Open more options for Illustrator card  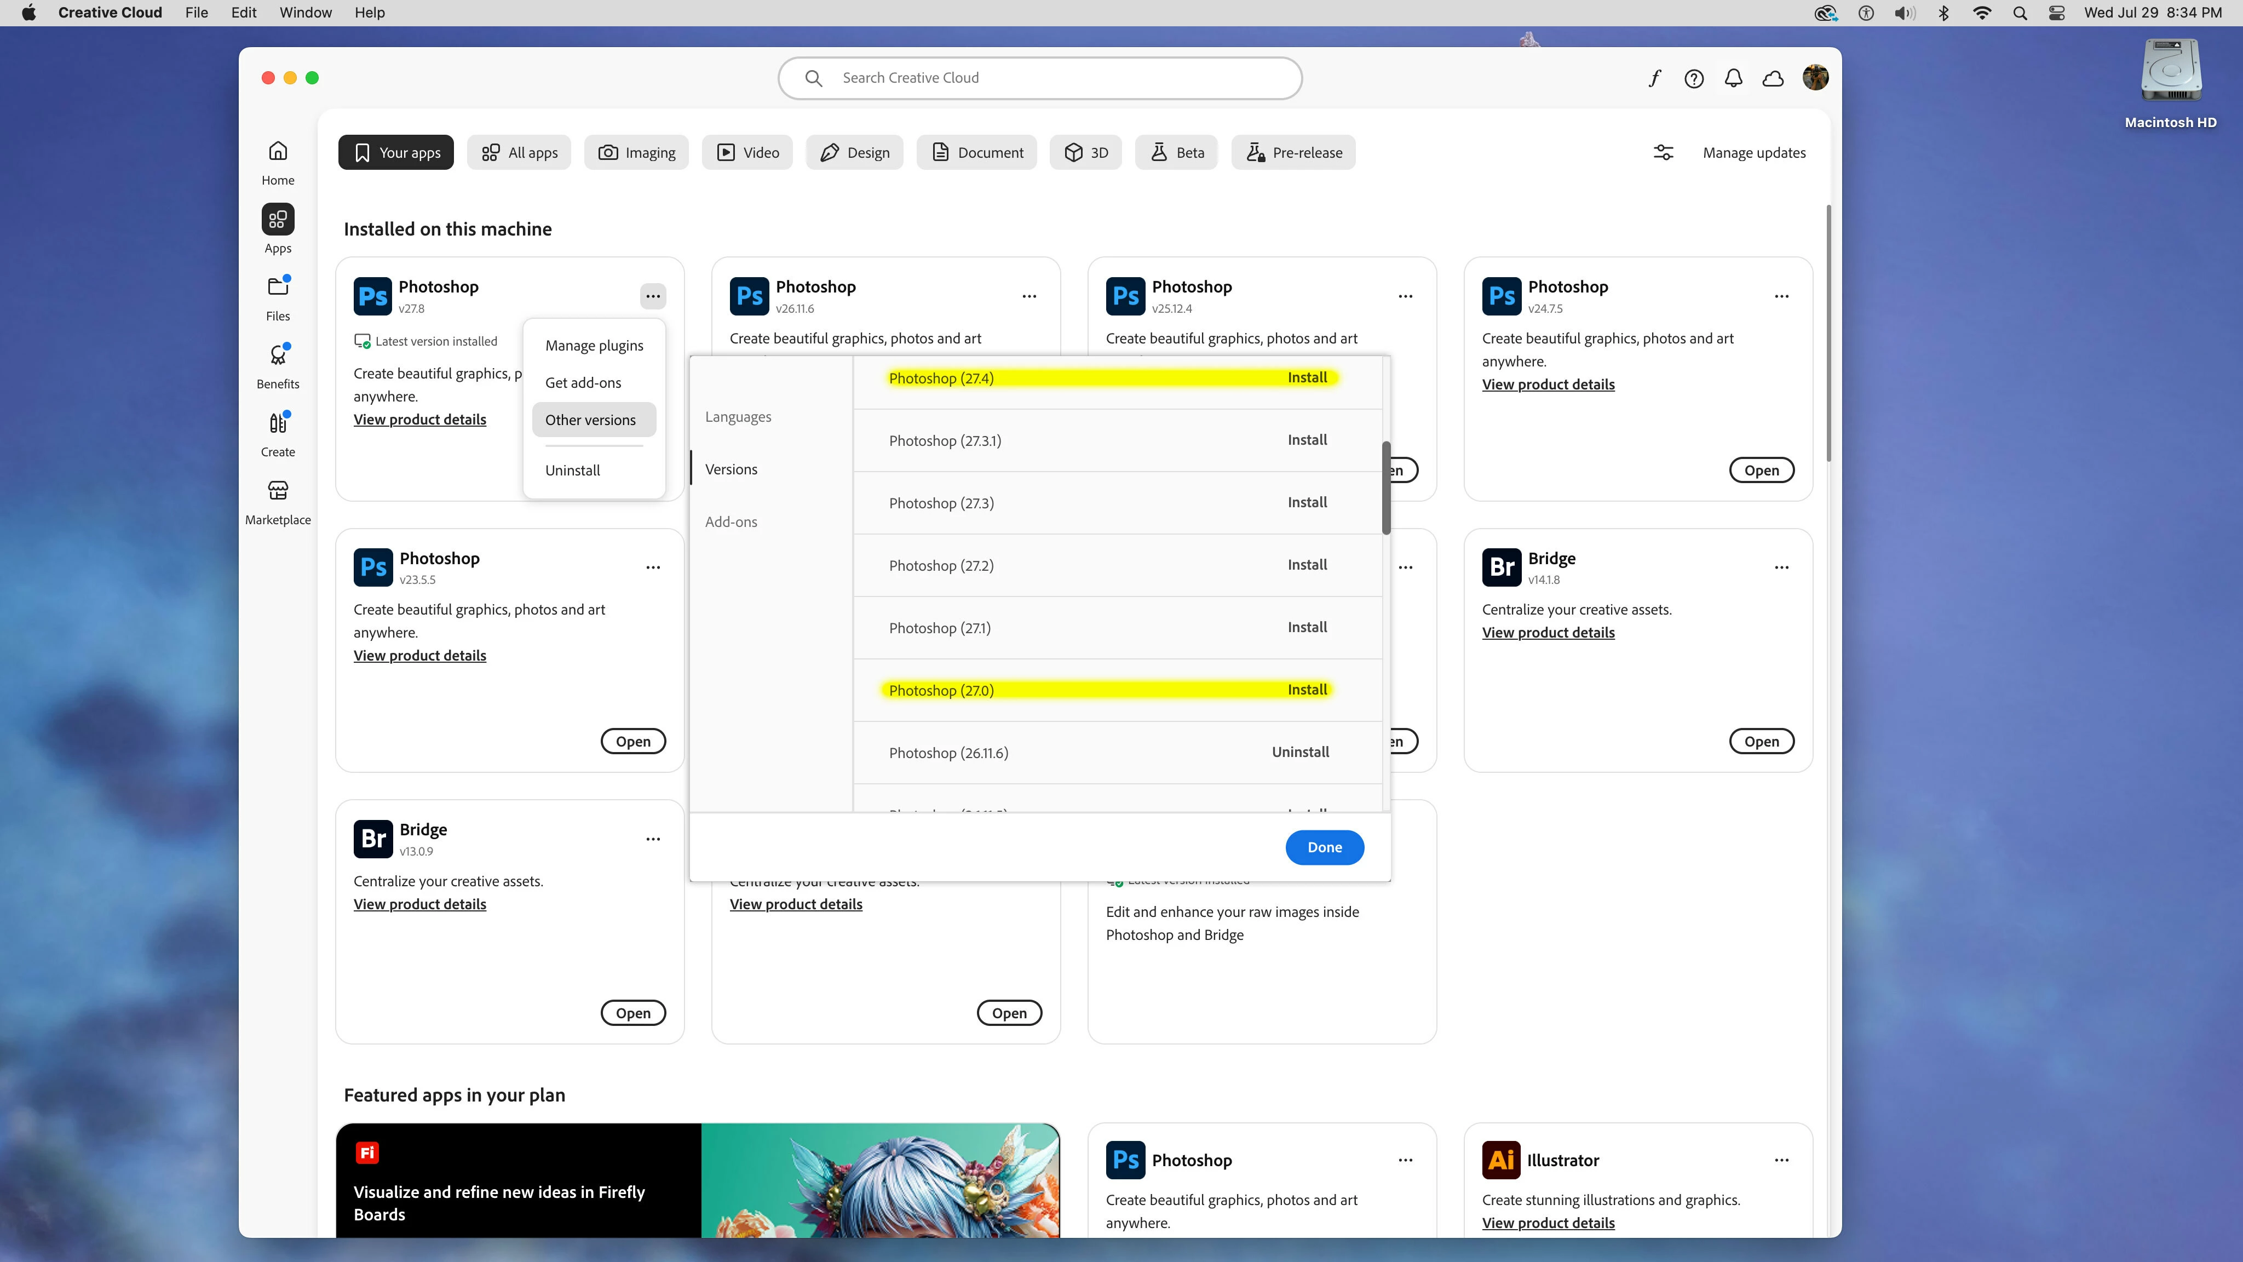pyautogui.click(x=1781, y=1160)
